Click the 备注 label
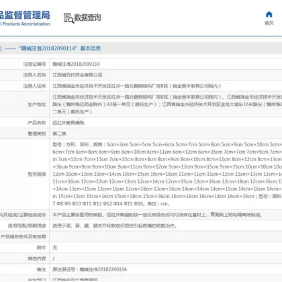 [41, 269]
